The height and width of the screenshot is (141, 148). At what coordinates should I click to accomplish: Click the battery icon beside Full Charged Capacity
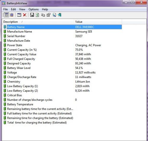pos(5,59)
